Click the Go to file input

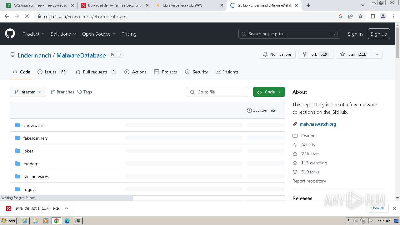coord(217,92)
